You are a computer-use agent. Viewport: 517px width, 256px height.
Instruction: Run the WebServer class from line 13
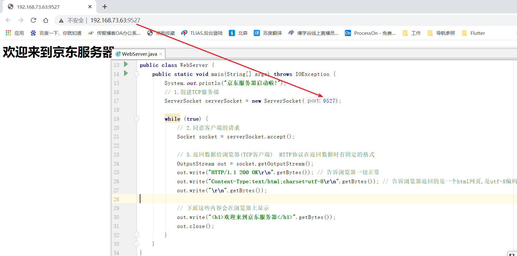point(126,64)
